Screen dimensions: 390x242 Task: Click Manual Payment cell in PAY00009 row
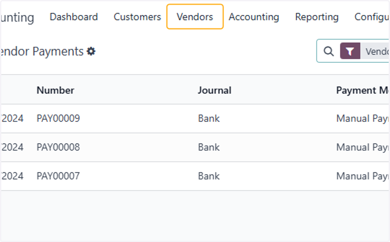(363, 118)
